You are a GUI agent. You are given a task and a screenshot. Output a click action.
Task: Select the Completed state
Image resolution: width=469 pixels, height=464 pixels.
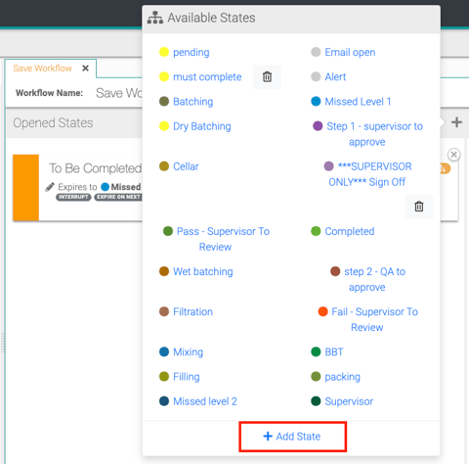click(x=350, y=231)
